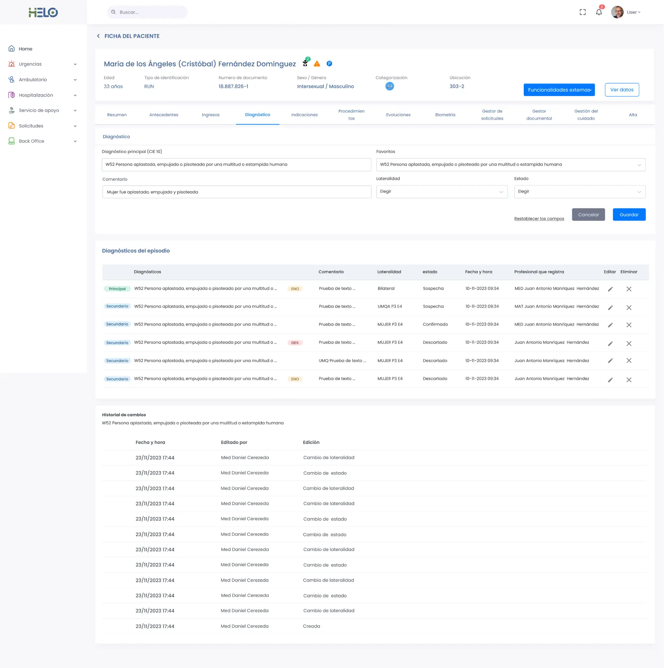Toggle fullscreen mode icon
664x668 pixels.
tap(583, 12)
